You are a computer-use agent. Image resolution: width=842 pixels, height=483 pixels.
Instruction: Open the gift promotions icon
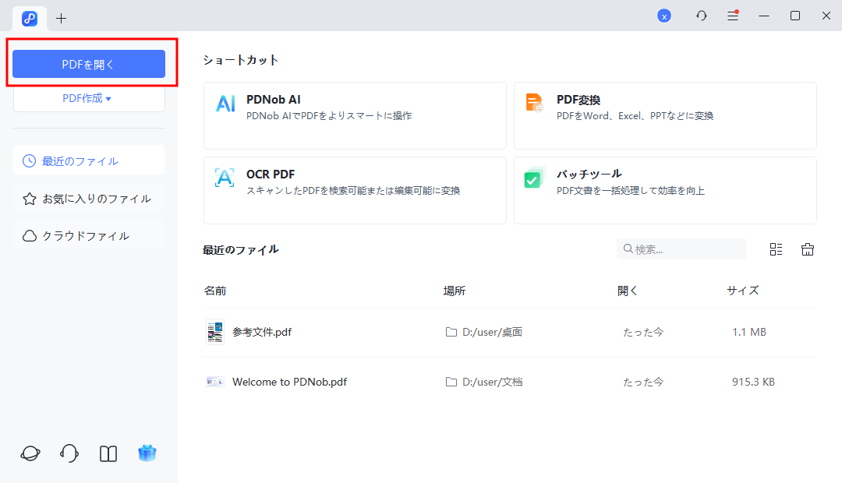[147, 453]
